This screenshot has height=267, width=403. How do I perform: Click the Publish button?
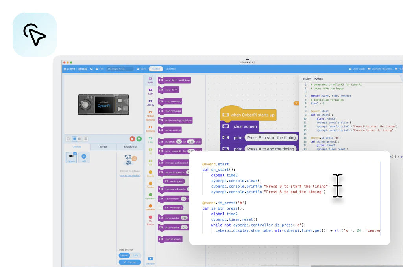156,69
